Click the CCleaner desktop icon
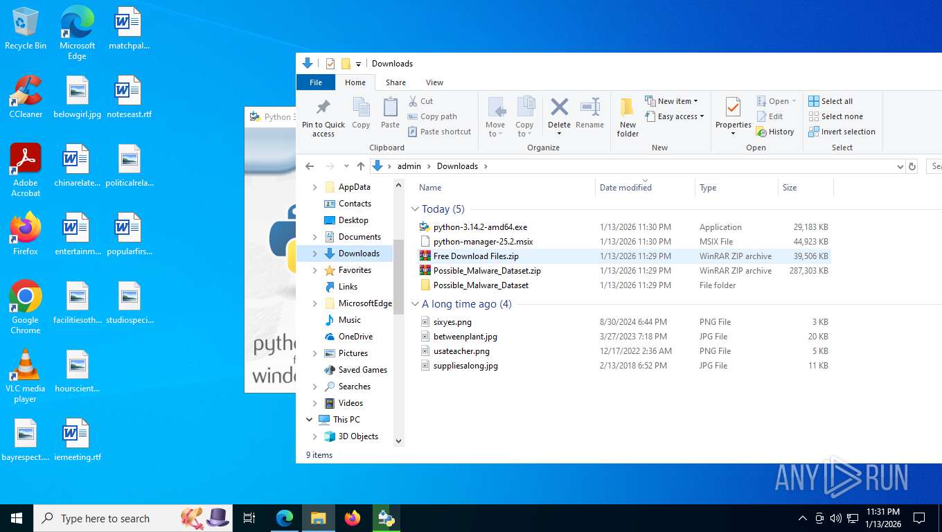The width and height of the screenshot is (942, 532). pyautogui.click(x=26, y=97)
